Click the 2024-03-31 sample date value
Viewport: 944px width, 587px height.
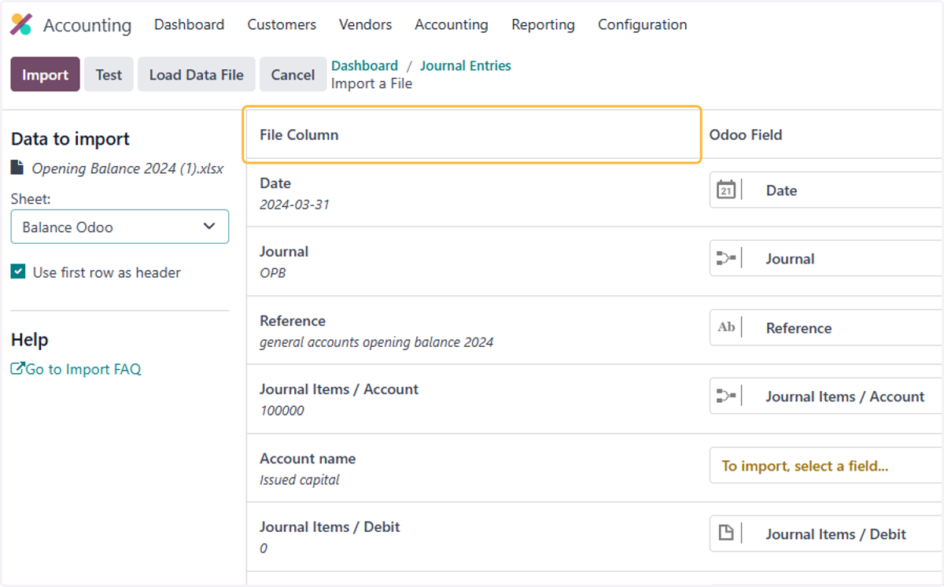(x=294, y=205)
